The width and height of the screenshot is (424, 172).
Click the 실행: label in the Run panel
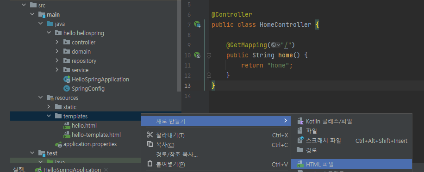19,170
